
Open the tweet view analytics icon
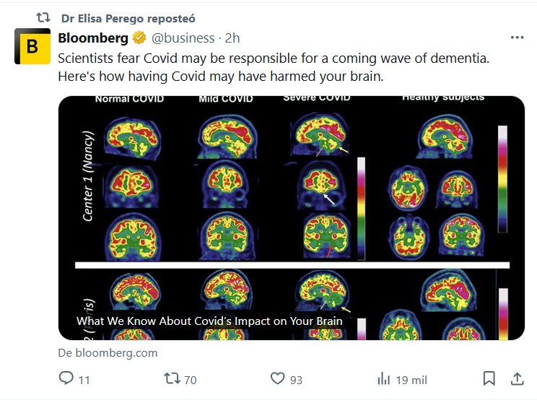383,378
